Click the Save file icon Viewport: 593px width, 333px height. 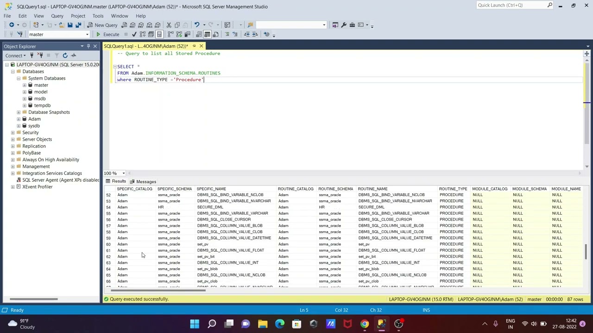tap(70, 25)
